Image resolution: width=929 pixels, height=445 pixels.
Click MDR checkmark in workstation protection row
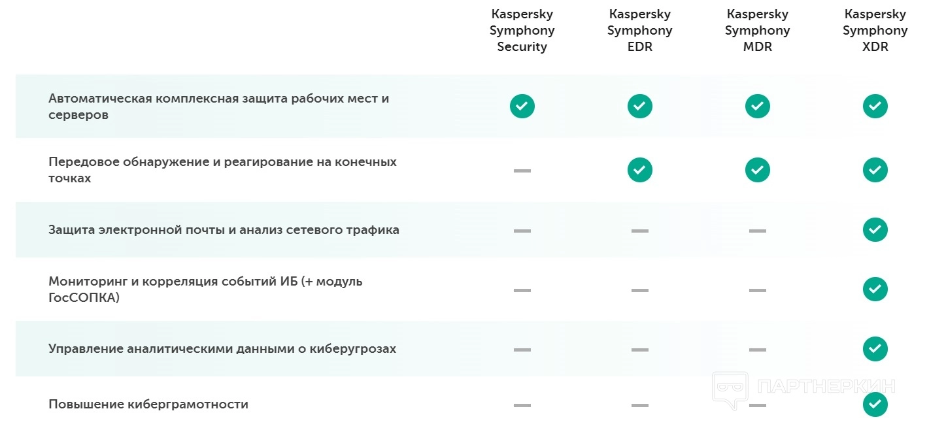click(x=757, y=106)
